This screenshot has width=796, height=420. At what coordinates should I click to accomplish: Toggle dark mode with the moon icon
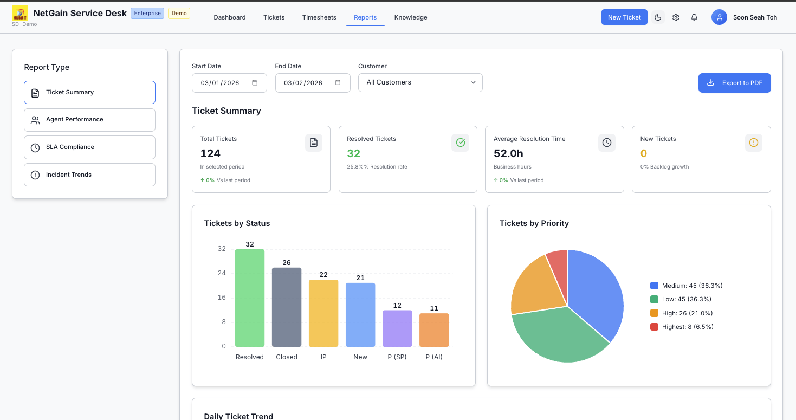(658, 17)
